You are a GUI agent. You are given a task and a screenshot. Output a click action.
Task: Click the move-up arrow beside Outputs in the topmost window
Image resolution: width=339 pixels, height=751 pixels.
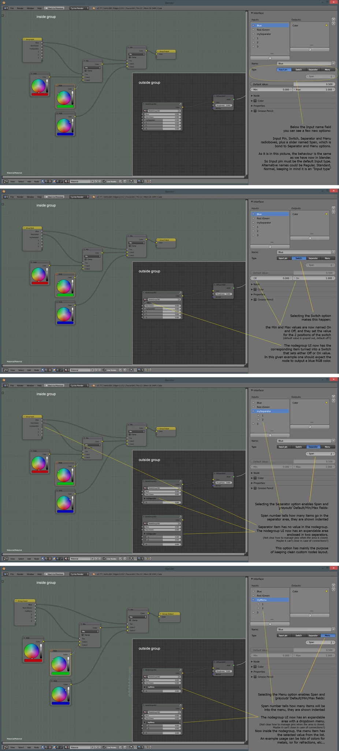coord(334,19)
